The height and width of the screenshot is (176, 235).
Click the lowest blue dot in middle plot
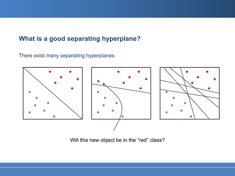coord(123,116)
